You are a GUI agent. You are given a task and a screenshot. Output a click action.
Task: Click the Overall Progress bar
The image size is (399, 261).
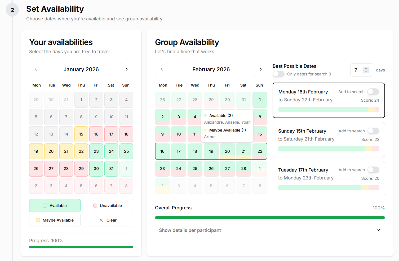pyautogui.click(x=270, y=217)
